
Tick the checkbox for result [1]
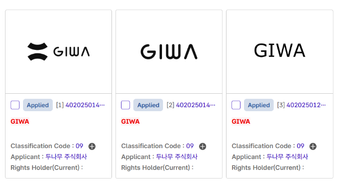15,105
